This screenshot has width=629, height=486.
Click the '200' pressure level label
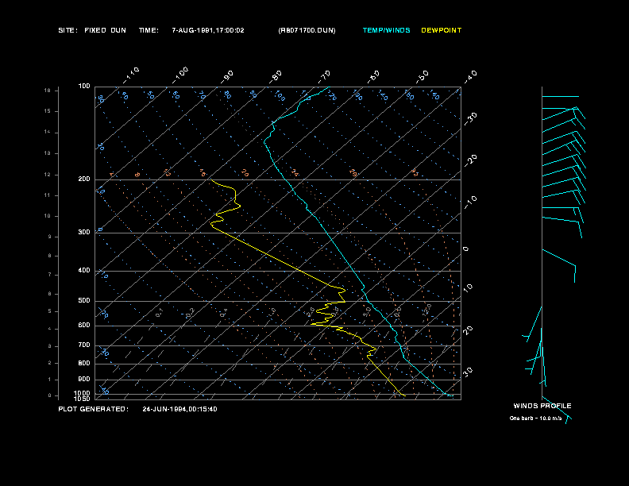coord(84,179)
